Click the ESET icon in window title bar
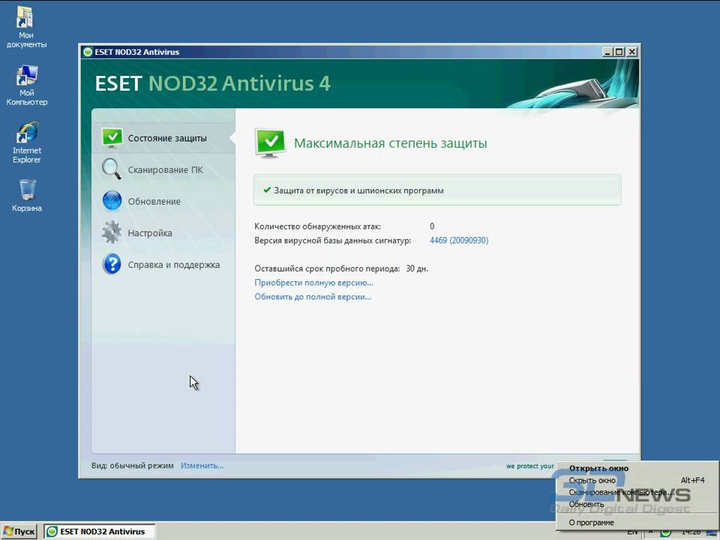The width and height of the screenshot is (720, 540). pos(88,52)
